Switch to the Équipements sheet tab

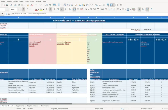[x=20, y=106]
